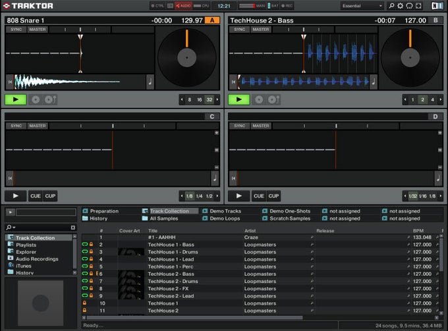The width and height of the screenshot is (448, 331).
Task: Select loop size 1/4 on Deck C
Action: 200,196
